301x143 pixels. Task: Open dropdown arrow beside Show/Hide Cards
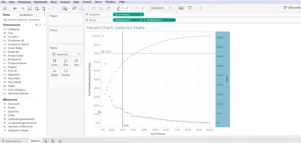pyautogui.click(x=185, y=8)
